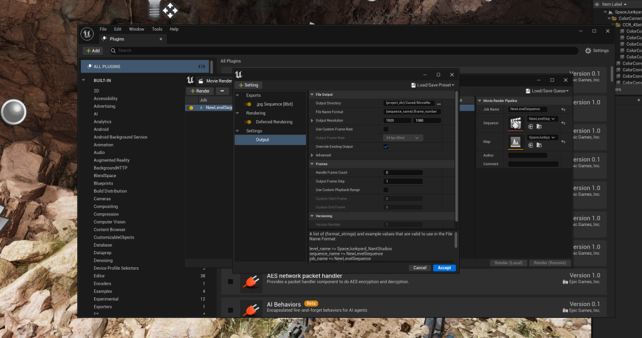The width and height of the screenshot is (642, 338).
Task: Click the Accept button
Action: point(445,268)
